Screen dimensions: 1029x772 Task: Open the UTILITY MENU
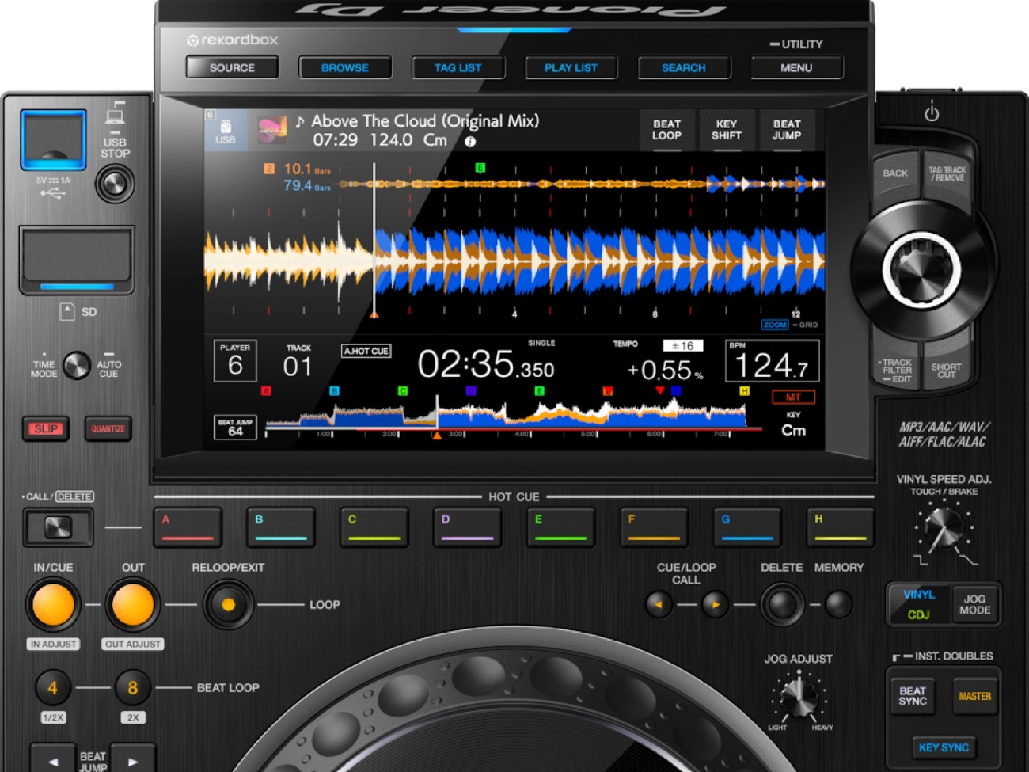click(x=796, y=68)
